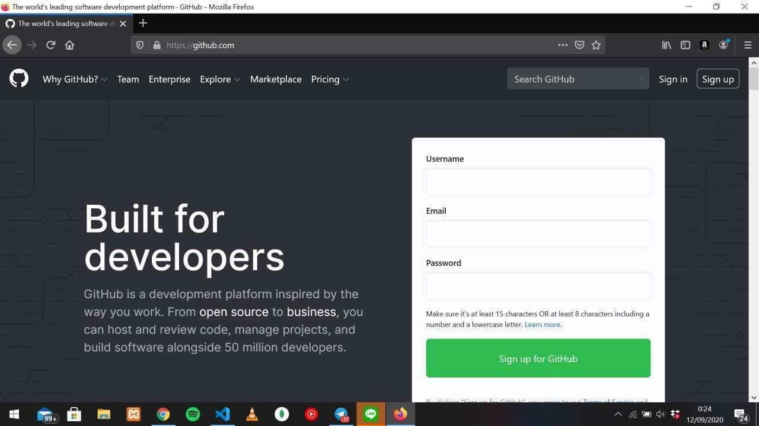Open Spotify from the taskbar
The image size is (759, 426).
(193, 414)
